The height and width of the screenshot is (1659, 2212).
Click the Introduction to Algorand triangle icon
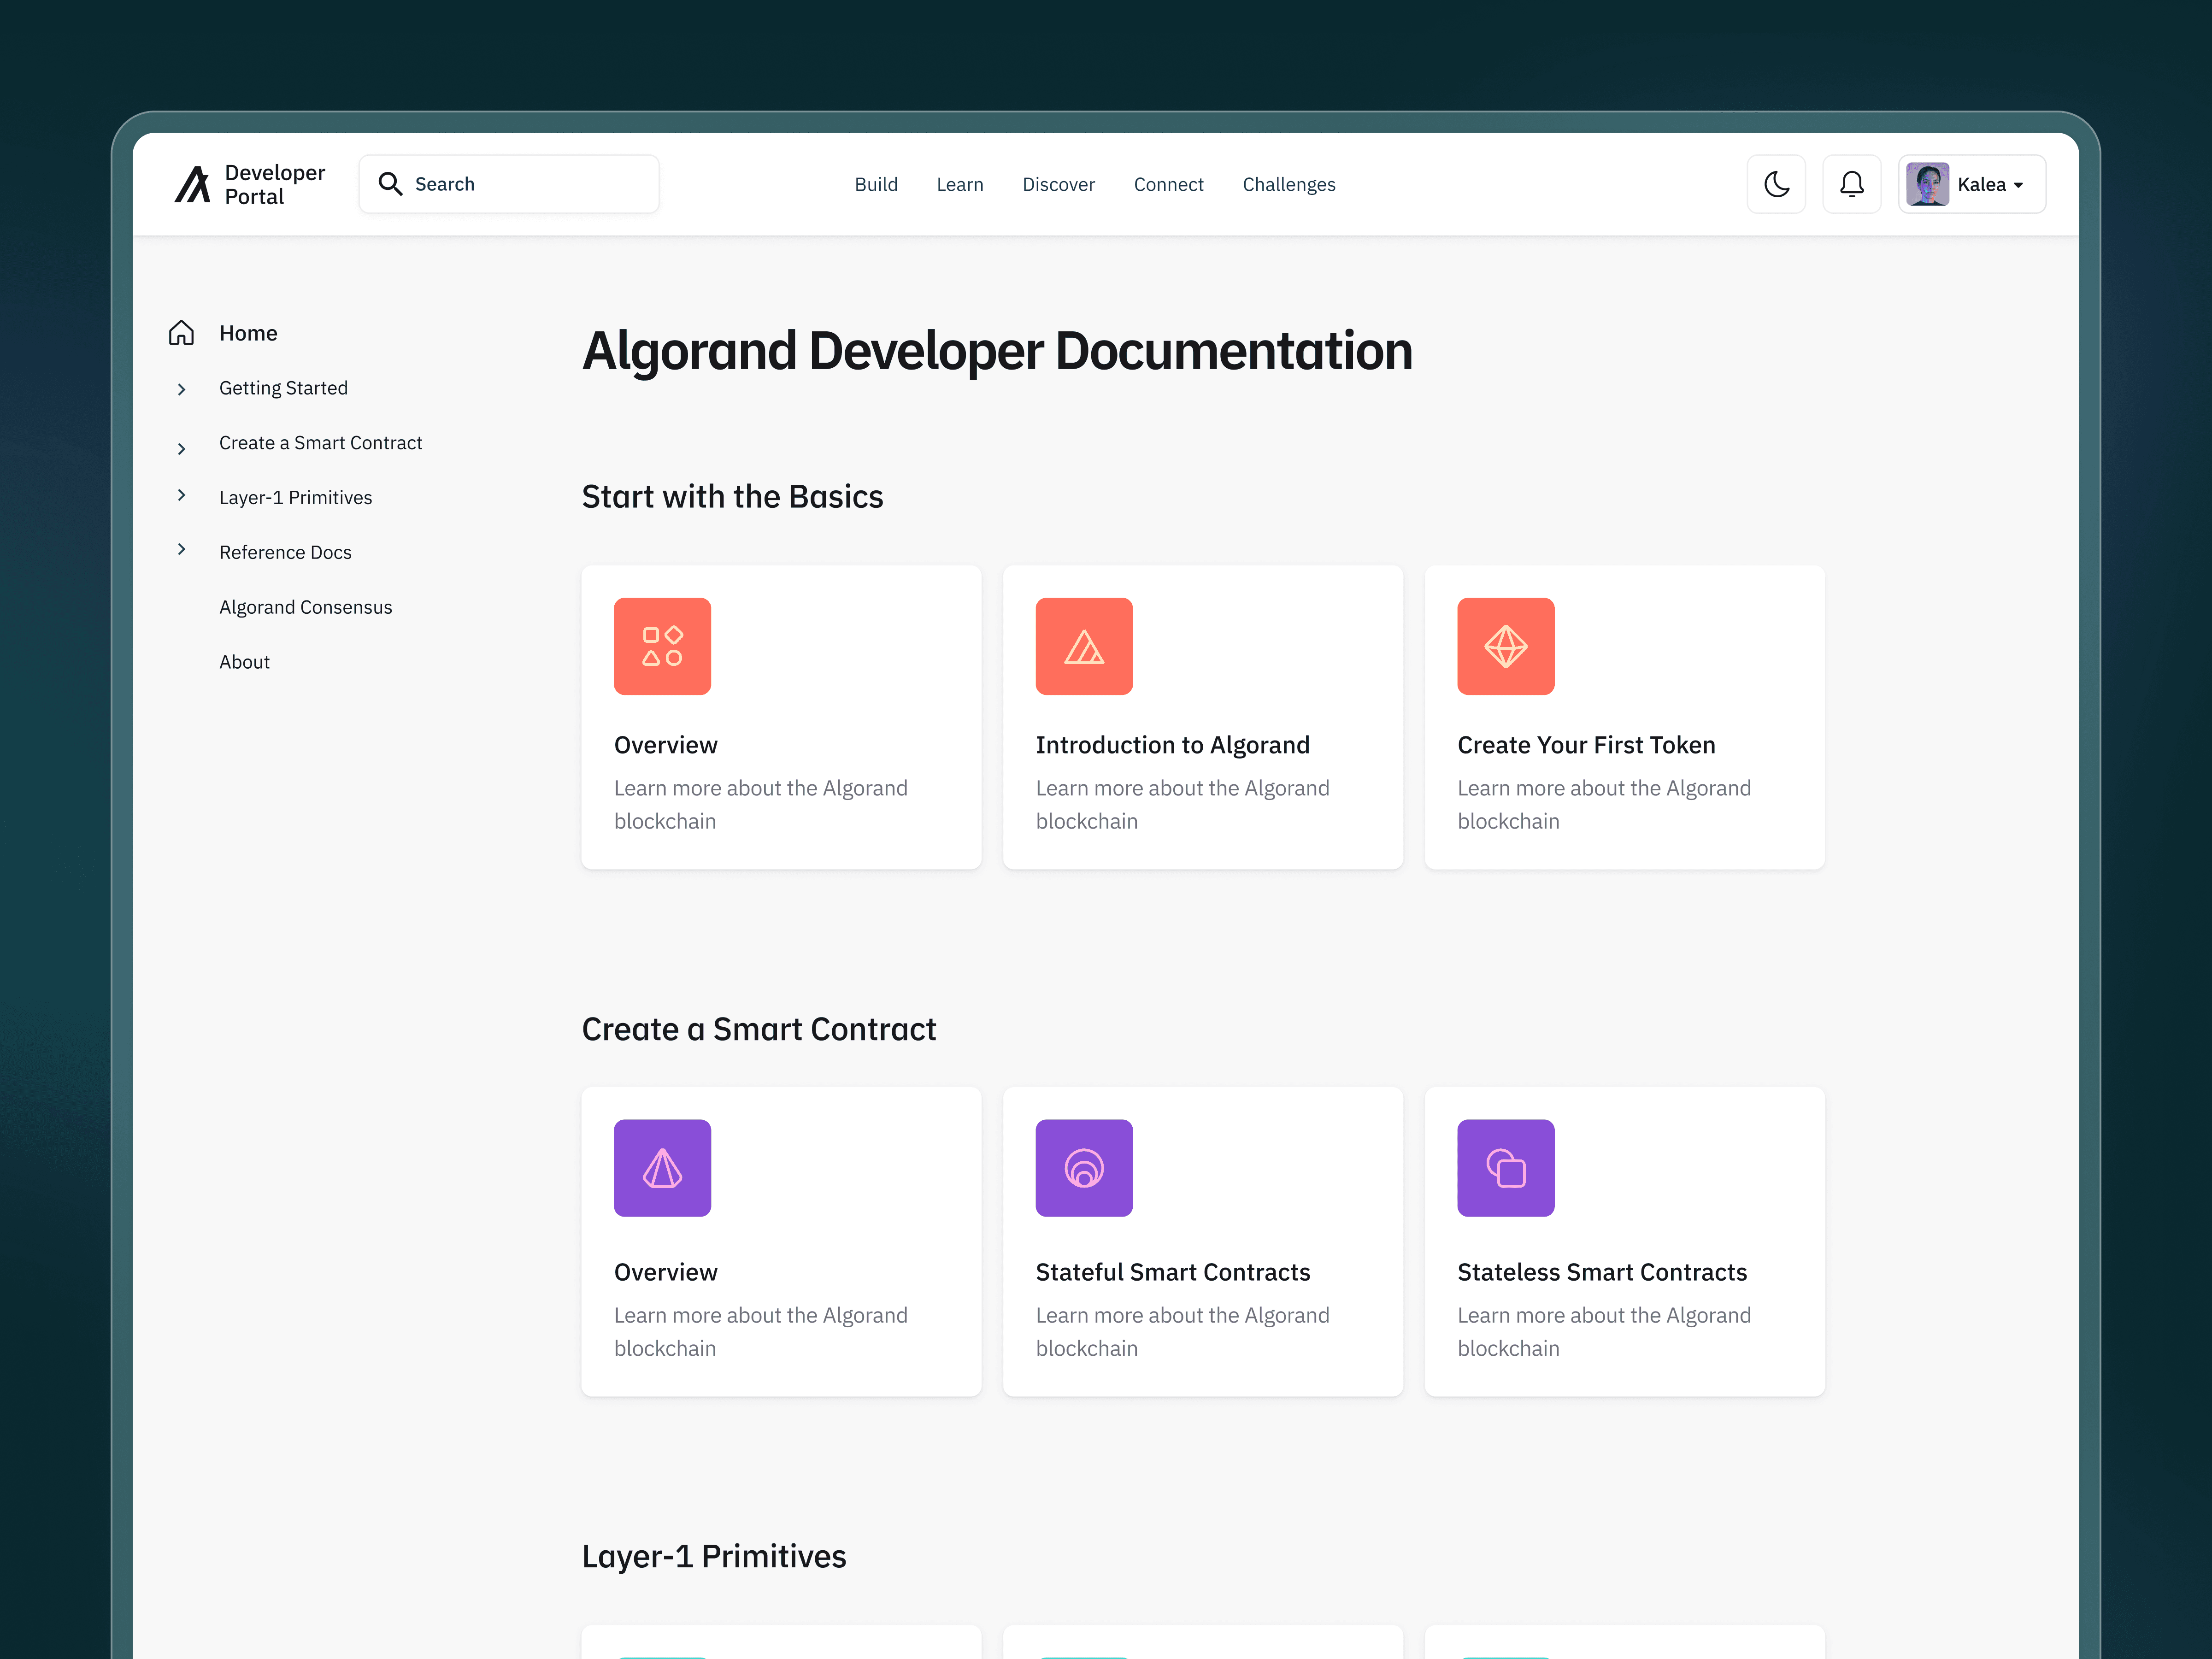[x=1083, y=646]
